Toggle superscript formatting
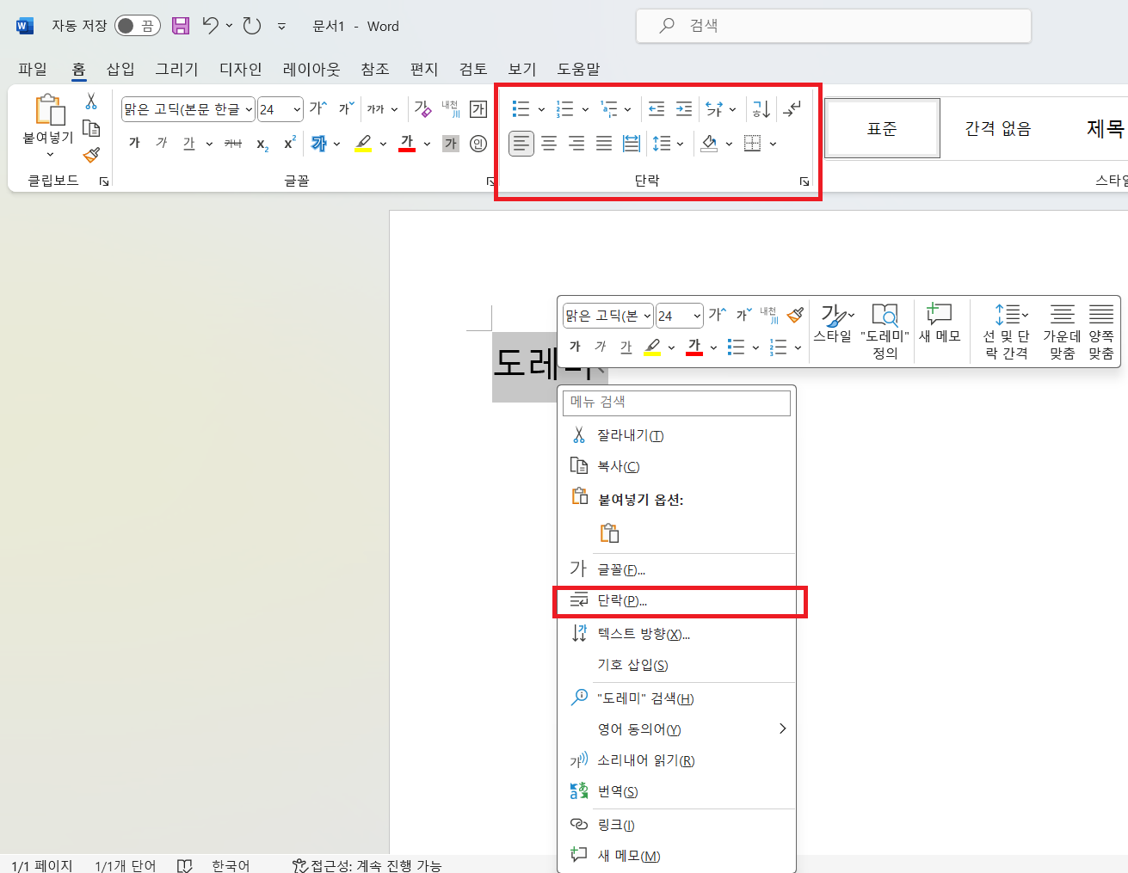Screen dimensions: 1128x873 [290, 144]
